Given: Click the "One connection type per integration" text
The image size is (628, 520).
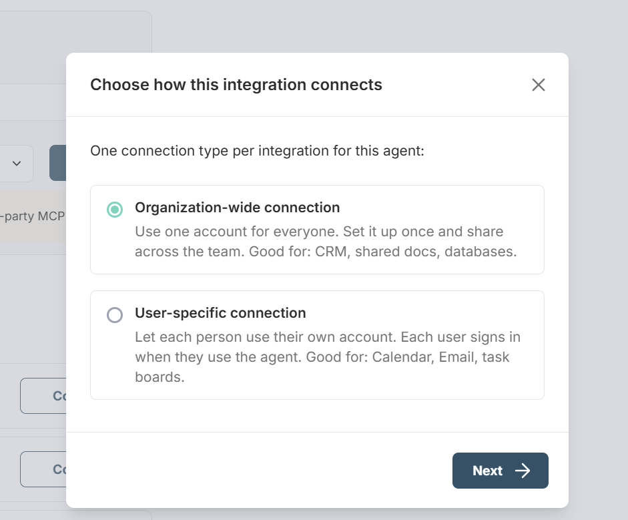Looking at the screenshot, I should click(x=257, y=150).
